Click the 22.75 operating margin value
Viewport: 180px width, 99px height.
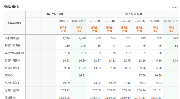point(127,61)
